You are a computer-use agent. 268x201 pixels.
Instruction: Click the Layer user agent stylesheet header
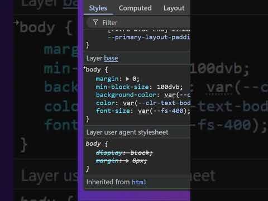pos(127,132)
